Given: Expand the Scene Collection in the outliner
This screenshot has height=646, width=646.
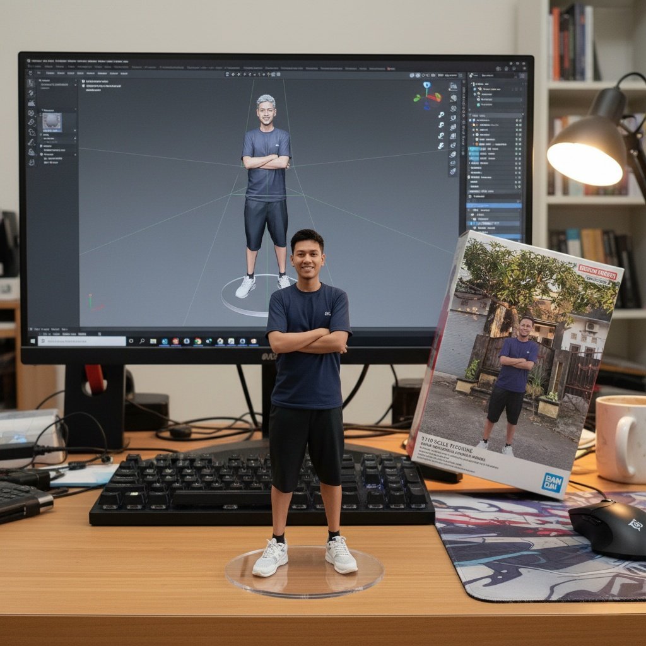Looking at the screenshot, I should point(471,83).
